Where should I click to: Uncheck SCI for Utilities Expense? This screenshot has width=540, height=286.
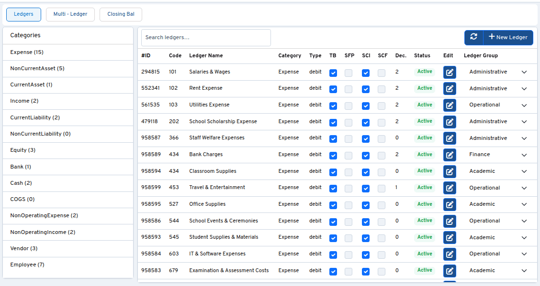(366, 106)
